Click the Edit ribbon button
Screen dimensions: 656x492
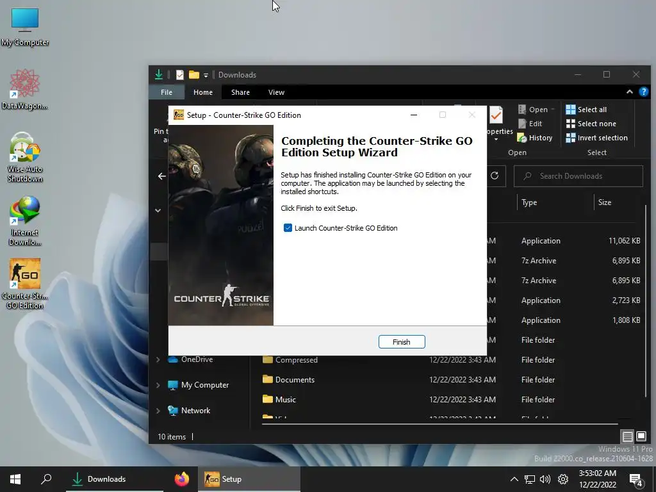530,124
